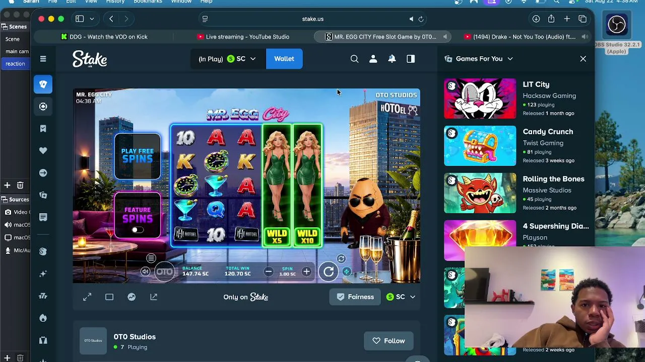Image resolution: width=645 pixels, height=362 pixels.
Task: Mute audio from Safari address bar
Action: tap(411, 19)
